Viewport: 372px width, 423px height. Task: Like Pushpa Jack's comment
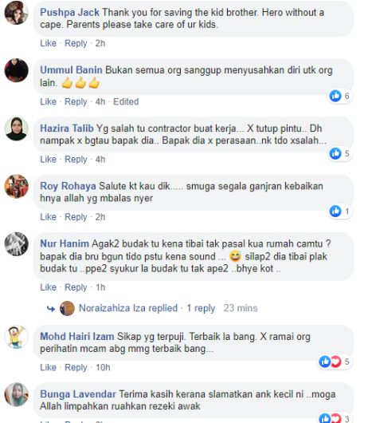[x=48, y=43]
